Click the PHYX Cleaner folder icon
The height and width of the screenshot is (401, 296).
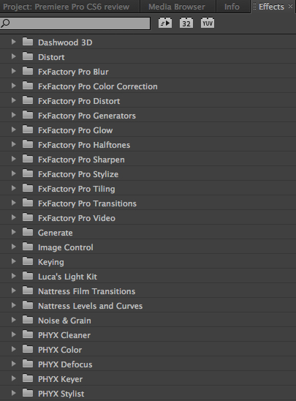pos(28,334)
